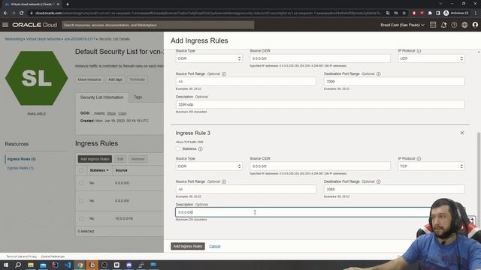Open Visual Studio Code from the taskbar
Viewport: 481px width, 270px height.
click(68, 265)
